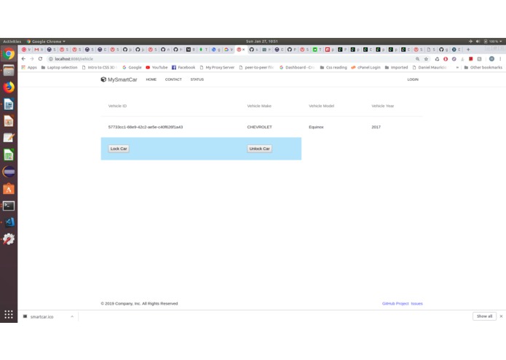Open system settings tool in dock
Screen dimensions: 506x360
pos(9,239)
